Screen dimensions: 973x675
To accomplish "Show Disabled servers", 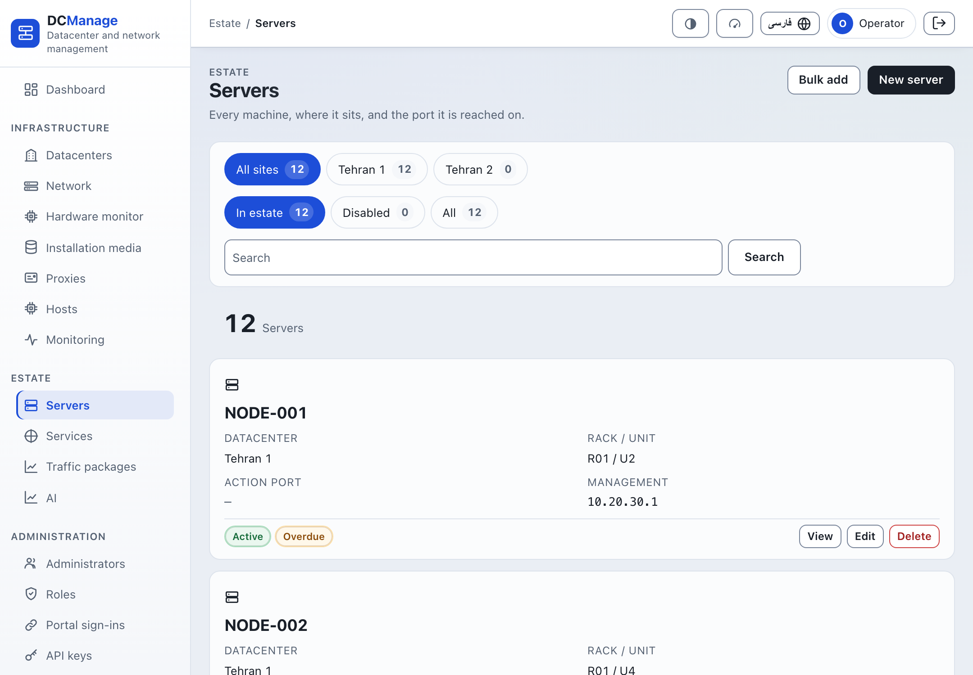I will pyautogui.click(x=377, y=212).
